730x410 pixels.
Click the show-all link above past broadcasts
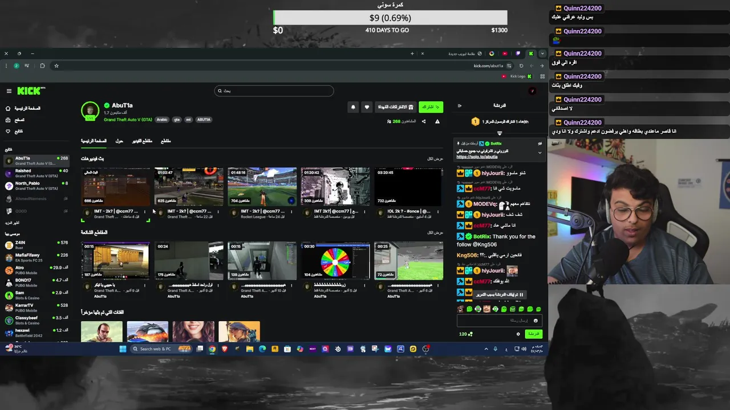435,159
